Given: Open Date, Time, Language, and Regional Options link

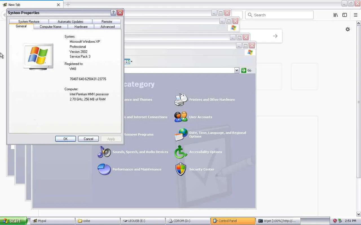Looking at the screenshot, I should [217, 134].
